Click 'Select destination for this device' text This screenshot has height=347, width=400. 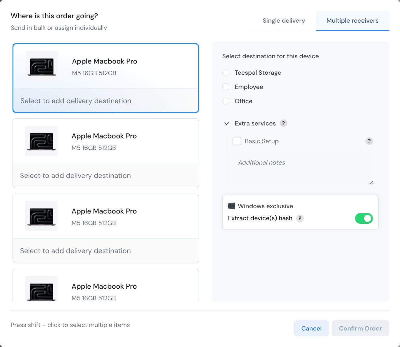271,56
